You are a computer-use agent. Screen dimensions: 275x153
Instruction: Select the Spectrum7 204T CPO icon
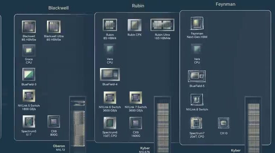(197, 123)
